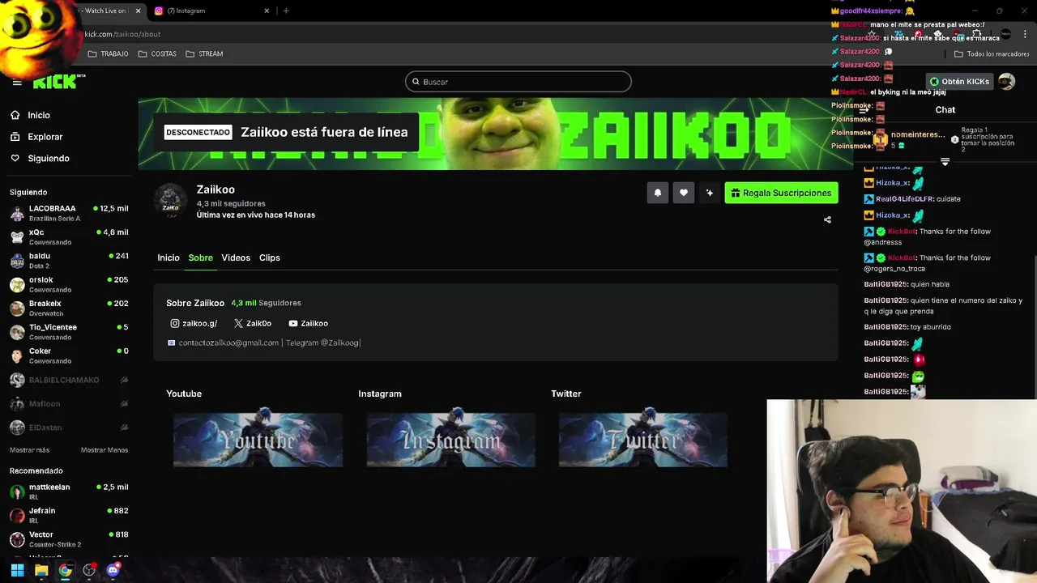Open the zaiikoo.g Instagram link

[x=194, y=323]
